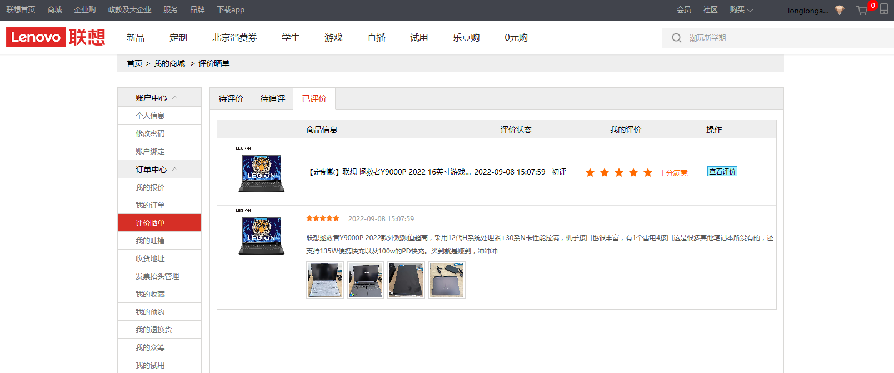Open 我的订单 in sidebar

coord(159,205)
